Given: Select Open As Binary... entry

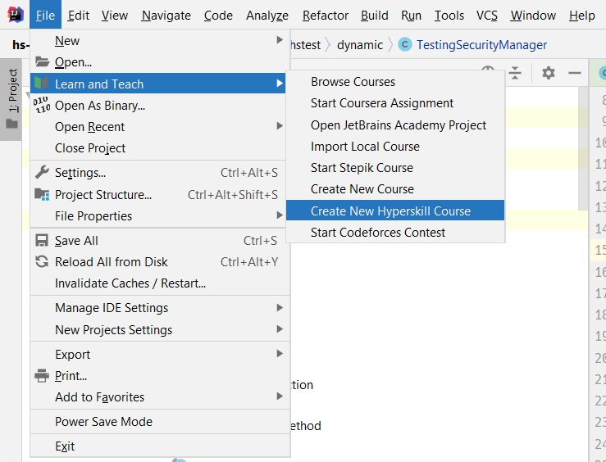Looking at the screenshot, I should tap(160, 105).
